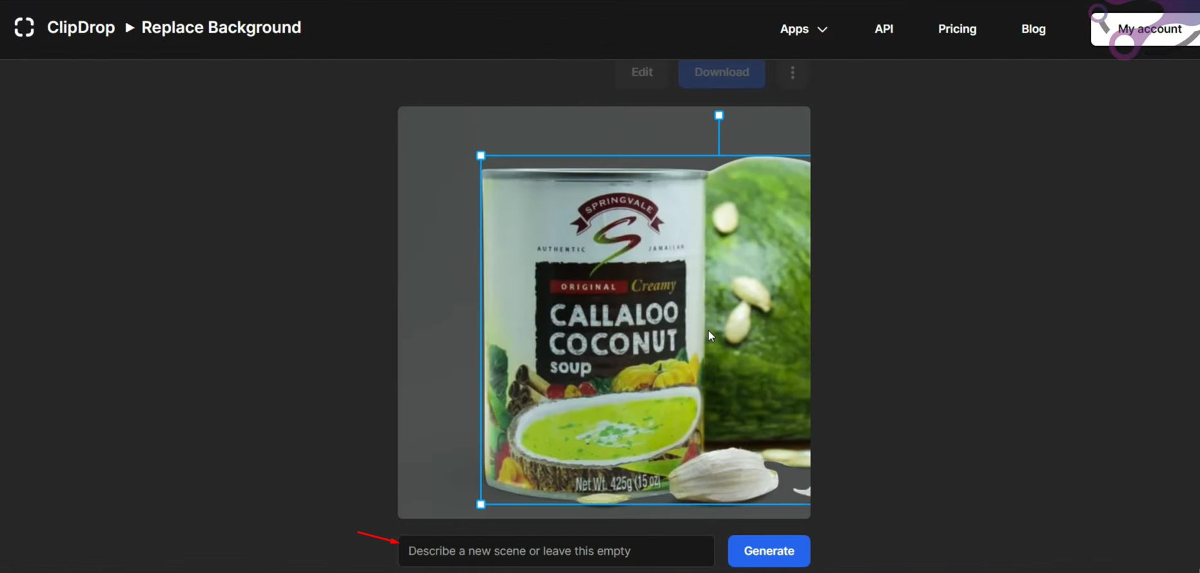Screen dimensions: 1200x573
Task: Go to the API page
Action: 883,29
